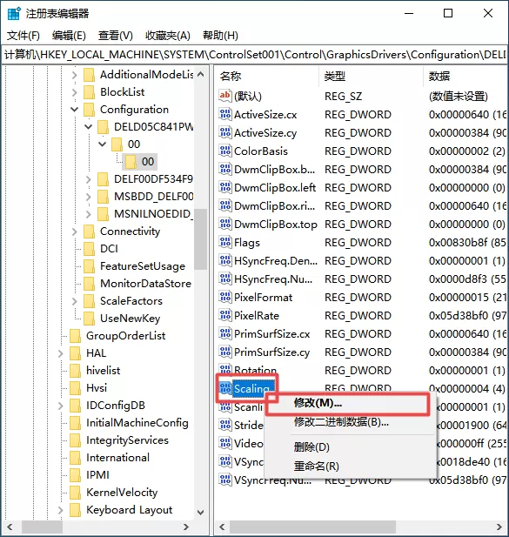The width and height of the screenshot is (509, 537).
Task: Sort by the 名称 column header
Action: click(268, 76)
